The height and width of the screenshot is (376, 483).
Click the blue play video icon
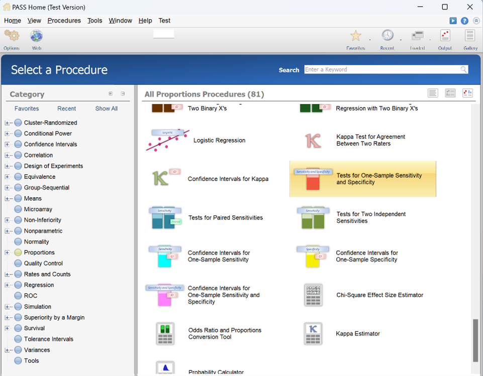tap(453, 21)
